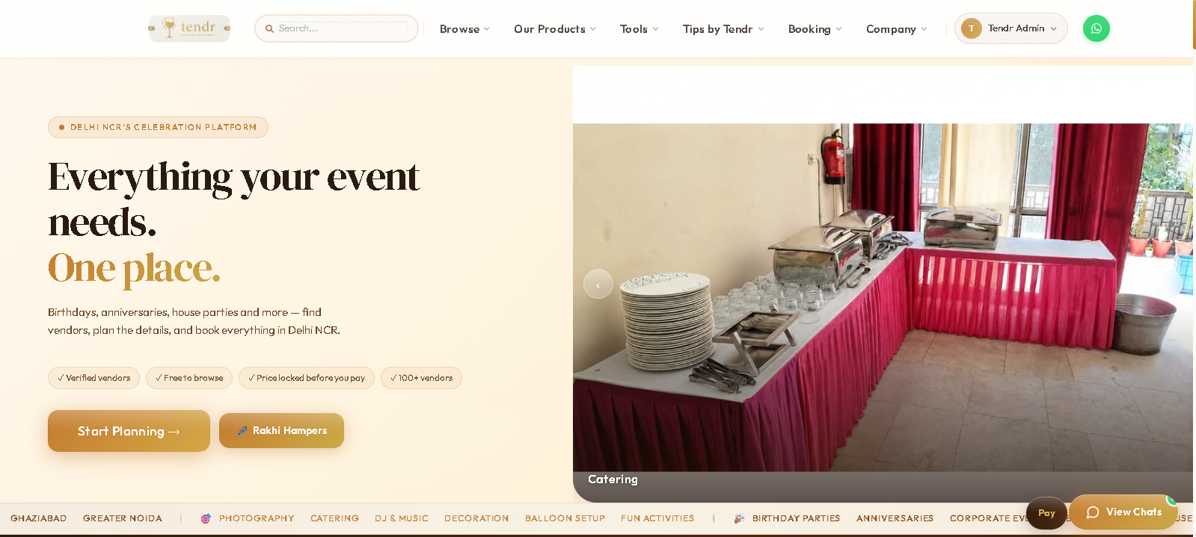Viewport: 1196px width, 537px height.
Task: Go to previous carousel slide arrow
Action: coord(598,284)
